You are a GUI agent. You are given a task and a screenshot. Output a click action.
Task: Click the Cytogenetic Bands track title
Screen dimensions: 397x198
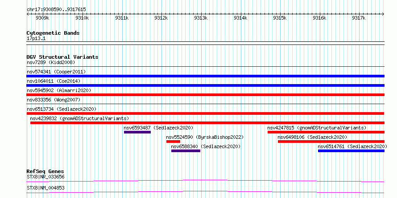point(53,33)
